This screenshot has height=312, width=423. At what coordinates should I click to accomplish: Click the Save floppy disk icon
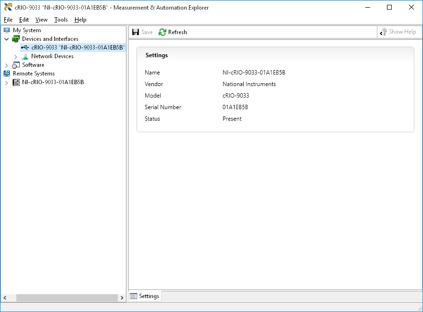click(x=136, y=32)
